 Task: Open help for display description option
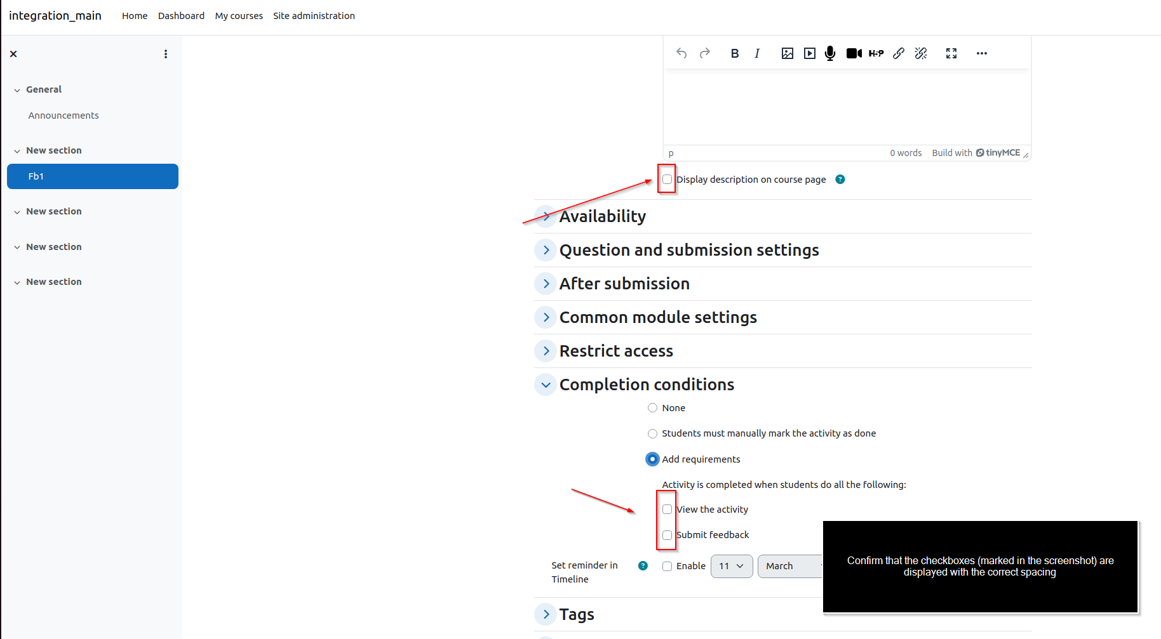point(840,180)
